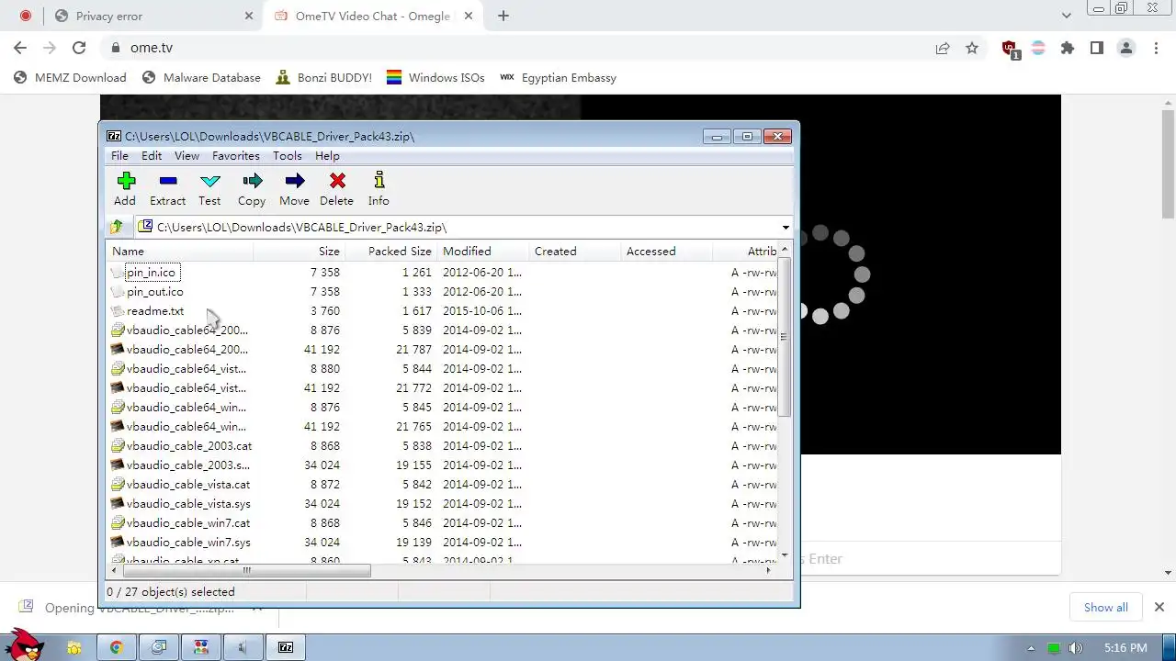This screenshot has height=661, width=1176.
Task: Click the file list scroll down arrow
Action: pyautogui.click(x=784, y=555)
